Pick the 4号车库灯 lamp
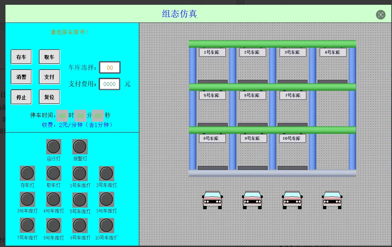 (x=54, y=200)
